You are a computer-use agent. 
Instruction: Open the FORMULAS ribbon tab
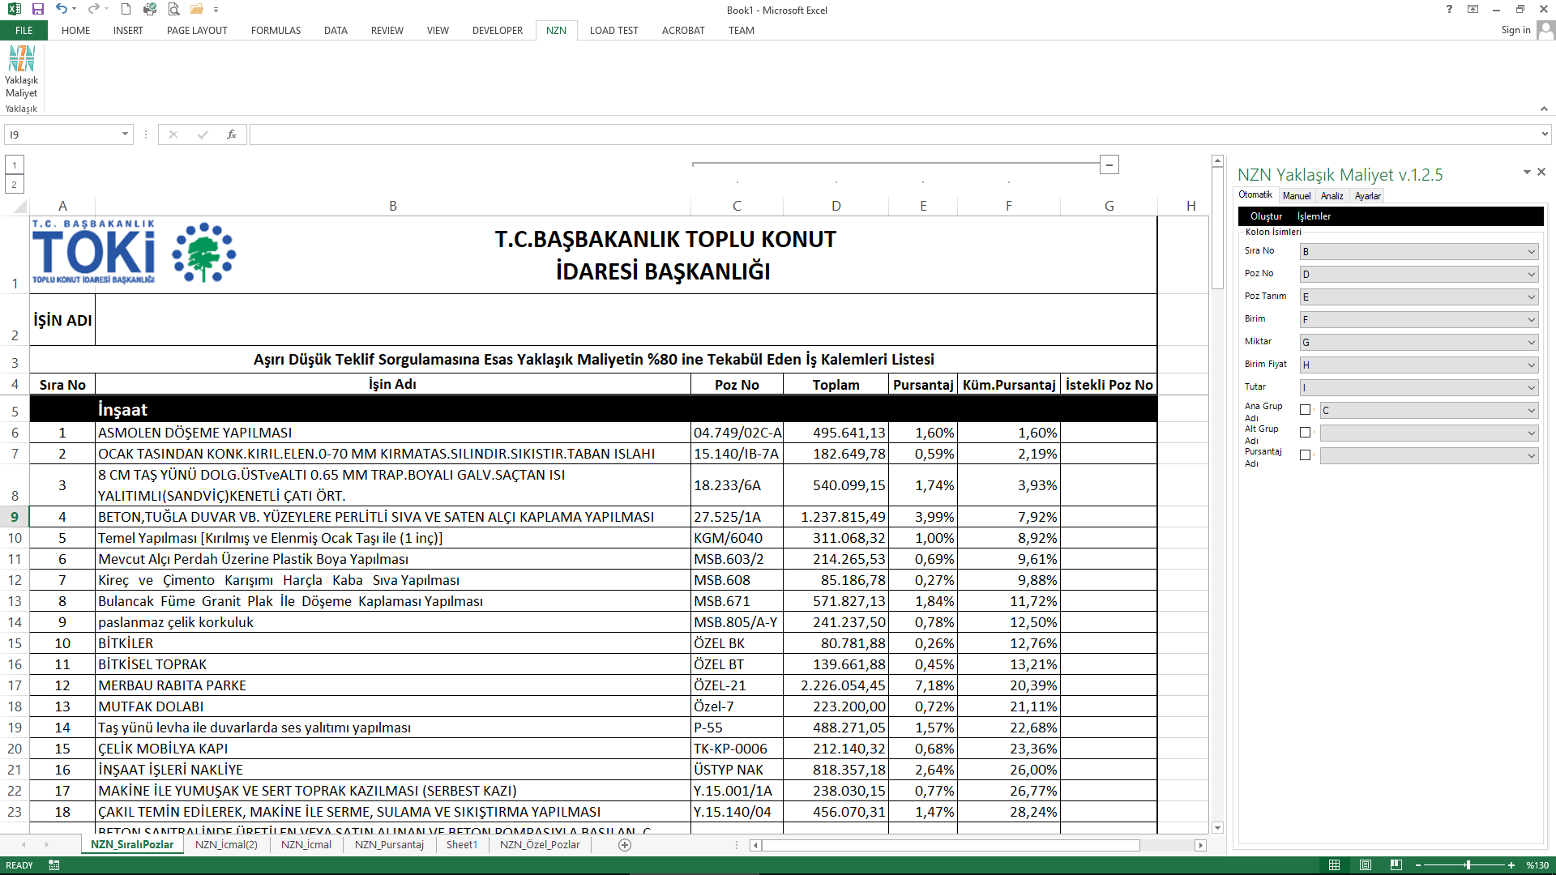click(276, 31)
